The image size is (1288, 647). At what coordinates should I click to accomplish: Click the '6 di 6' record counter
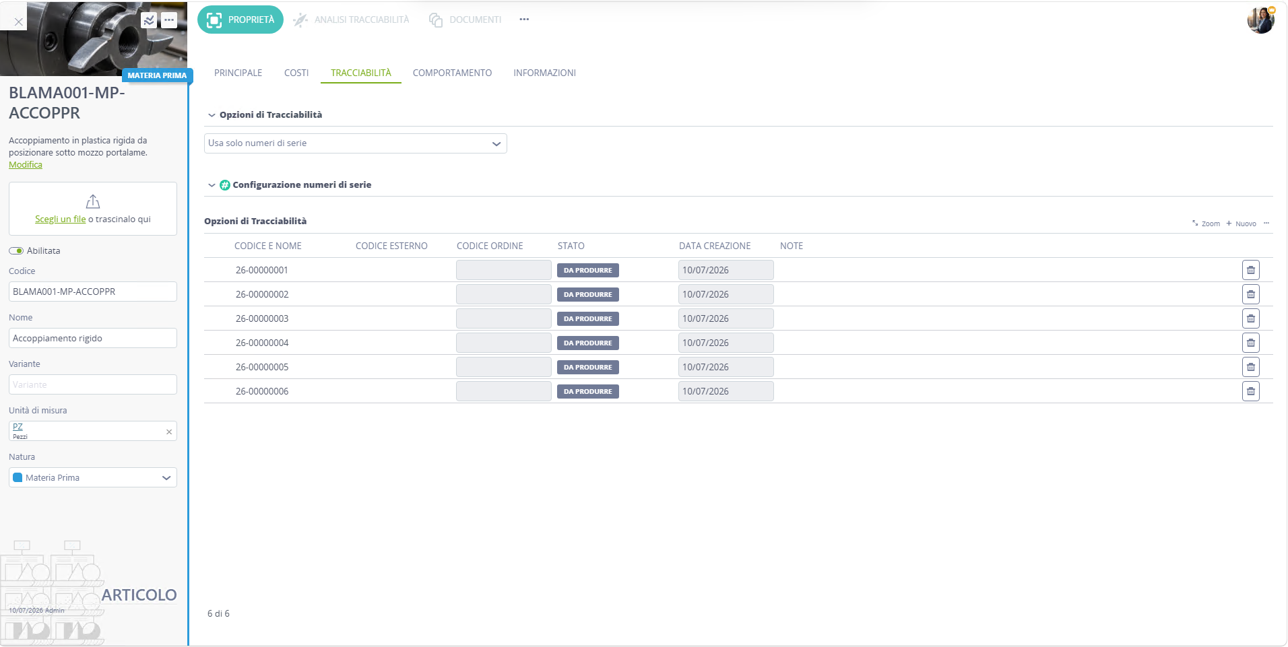218,613
